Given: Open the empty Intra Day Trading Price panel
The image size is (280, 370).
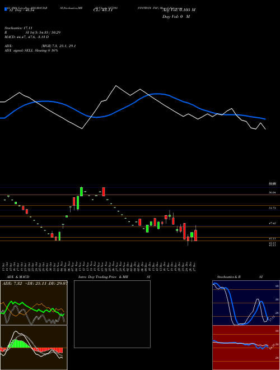Looking at the screenshot, I should click(x=112, y=314).
